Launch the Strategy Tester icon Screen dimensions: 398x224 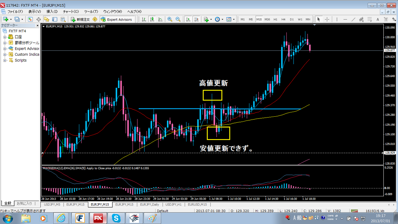coord(63,19)
